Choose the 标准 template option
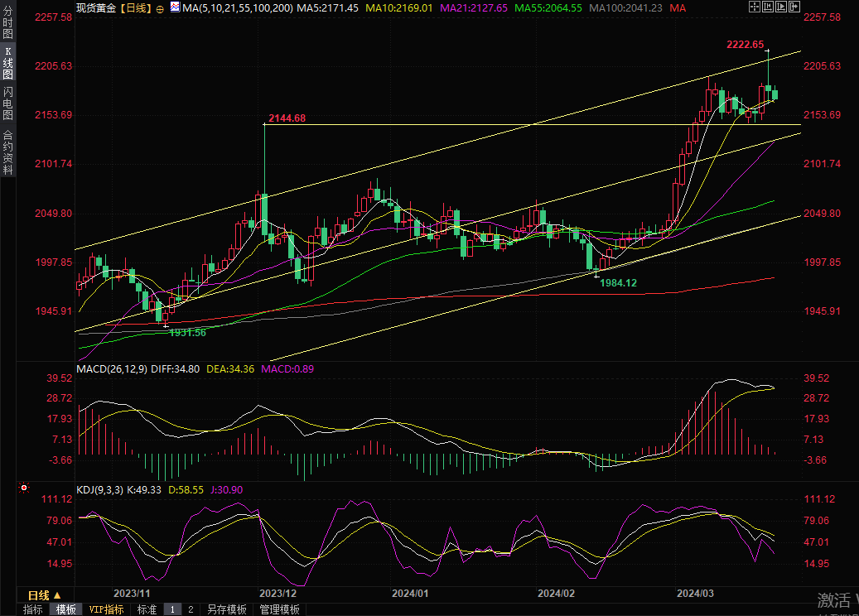The width and height of the screenshot is (859, 616). coord(147,609)
